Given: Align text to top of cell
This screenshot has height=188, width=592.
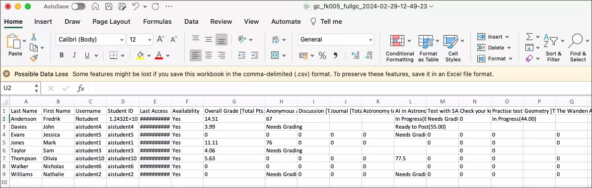Looking at the screenshot, I should [196, 39].
